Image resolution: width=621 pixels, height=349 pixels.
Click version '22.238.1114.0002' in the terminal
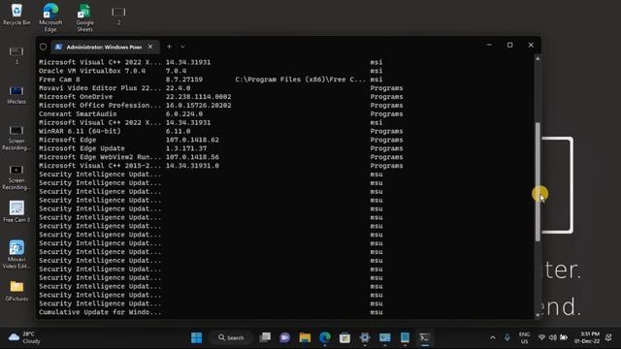click(198, 97)
